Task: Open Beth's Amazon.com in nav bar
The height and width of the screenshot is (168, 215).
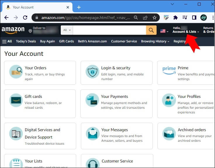Action: (x=92, y=41)
